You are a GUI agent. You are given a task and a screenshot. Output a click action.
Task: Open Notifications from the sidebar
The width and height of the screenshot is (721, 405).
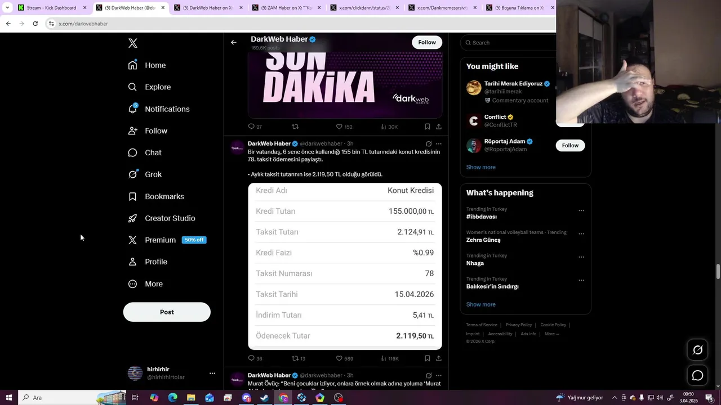[159, 109]
